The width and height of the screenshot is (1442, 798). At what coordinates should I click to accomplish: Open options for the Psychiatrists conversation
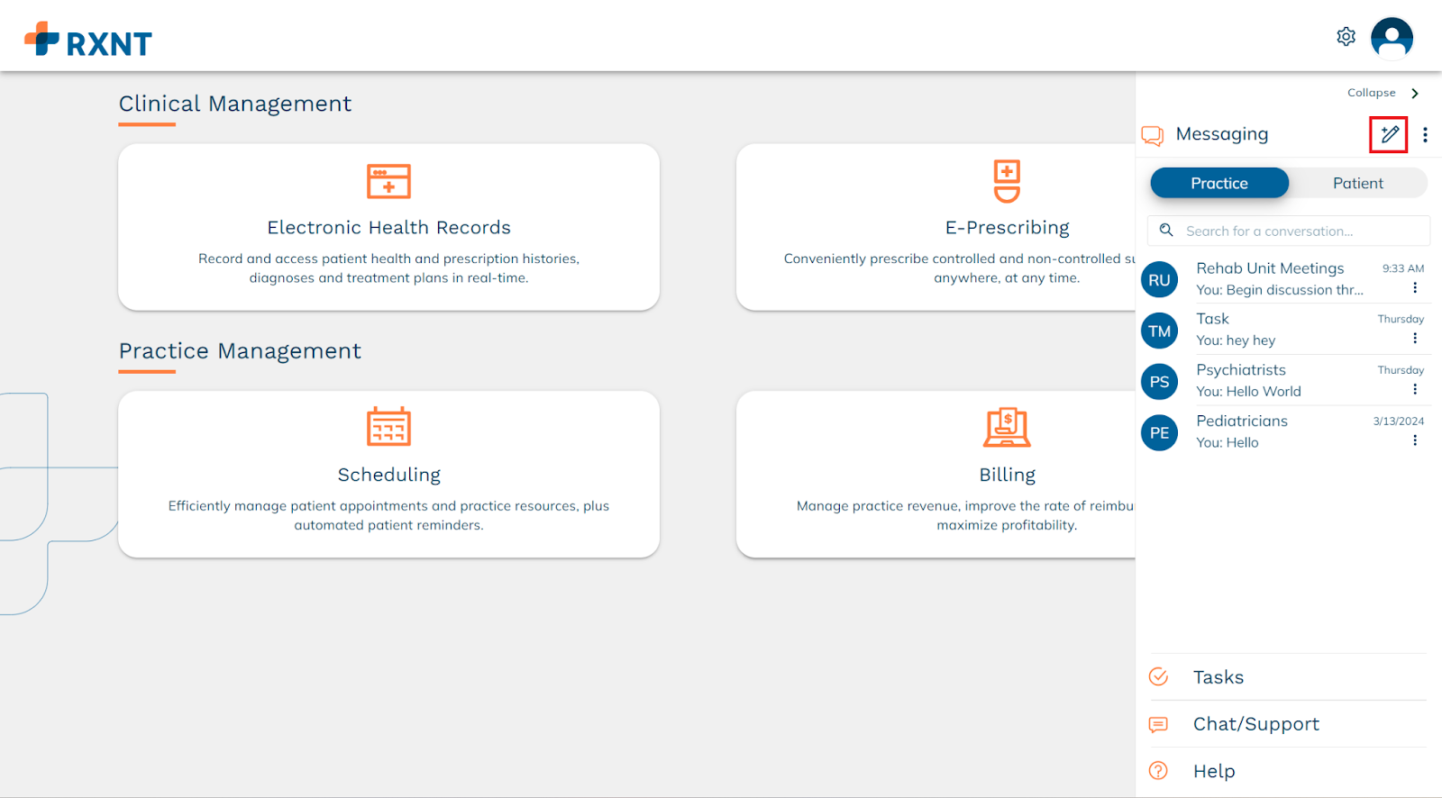(x=1415, y=390)
